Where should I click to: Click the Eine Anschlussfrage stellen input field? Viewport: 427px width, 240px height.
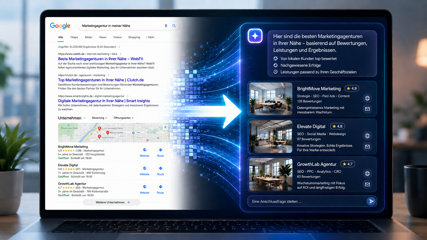coord(308,201)
